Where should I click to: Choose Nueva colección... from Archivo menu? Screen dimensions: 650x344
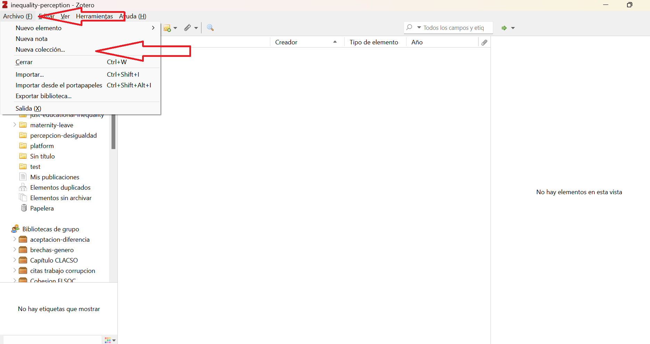40,50
